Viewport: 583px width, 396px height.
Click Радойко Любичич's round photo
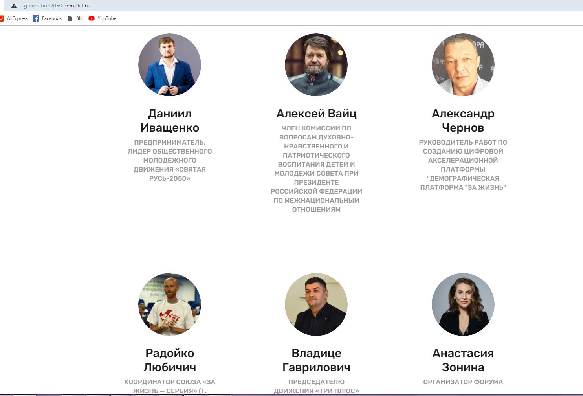170,304
